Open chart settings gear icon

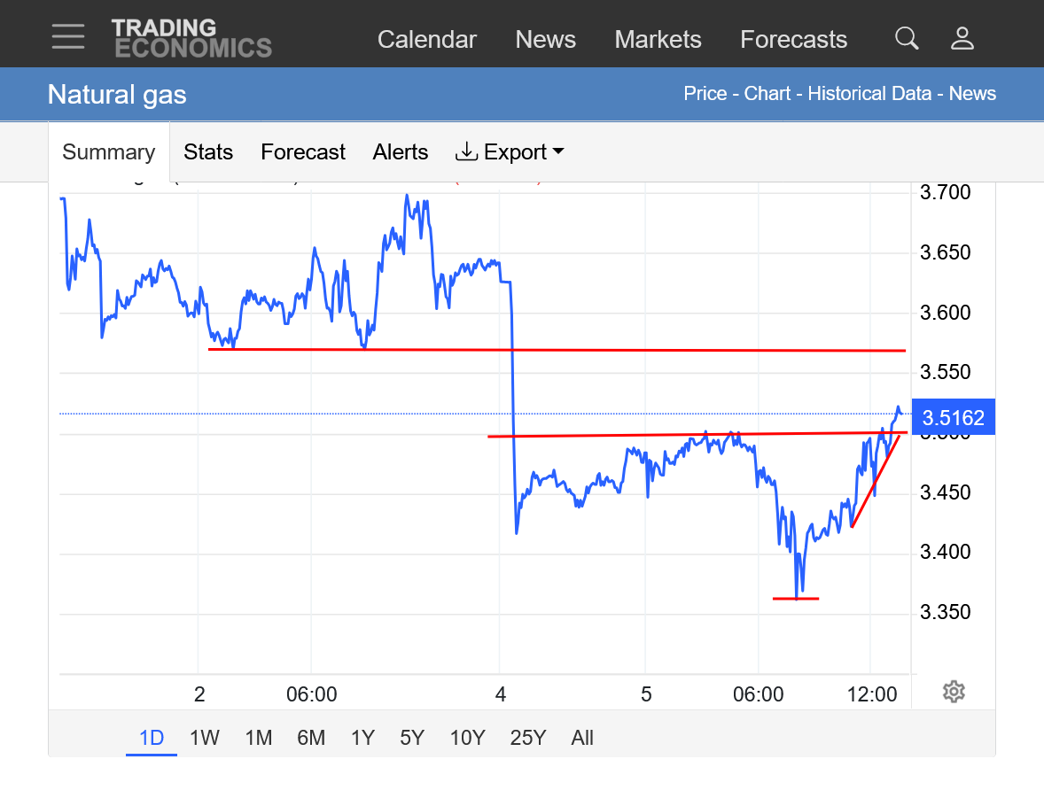[954, 692]
